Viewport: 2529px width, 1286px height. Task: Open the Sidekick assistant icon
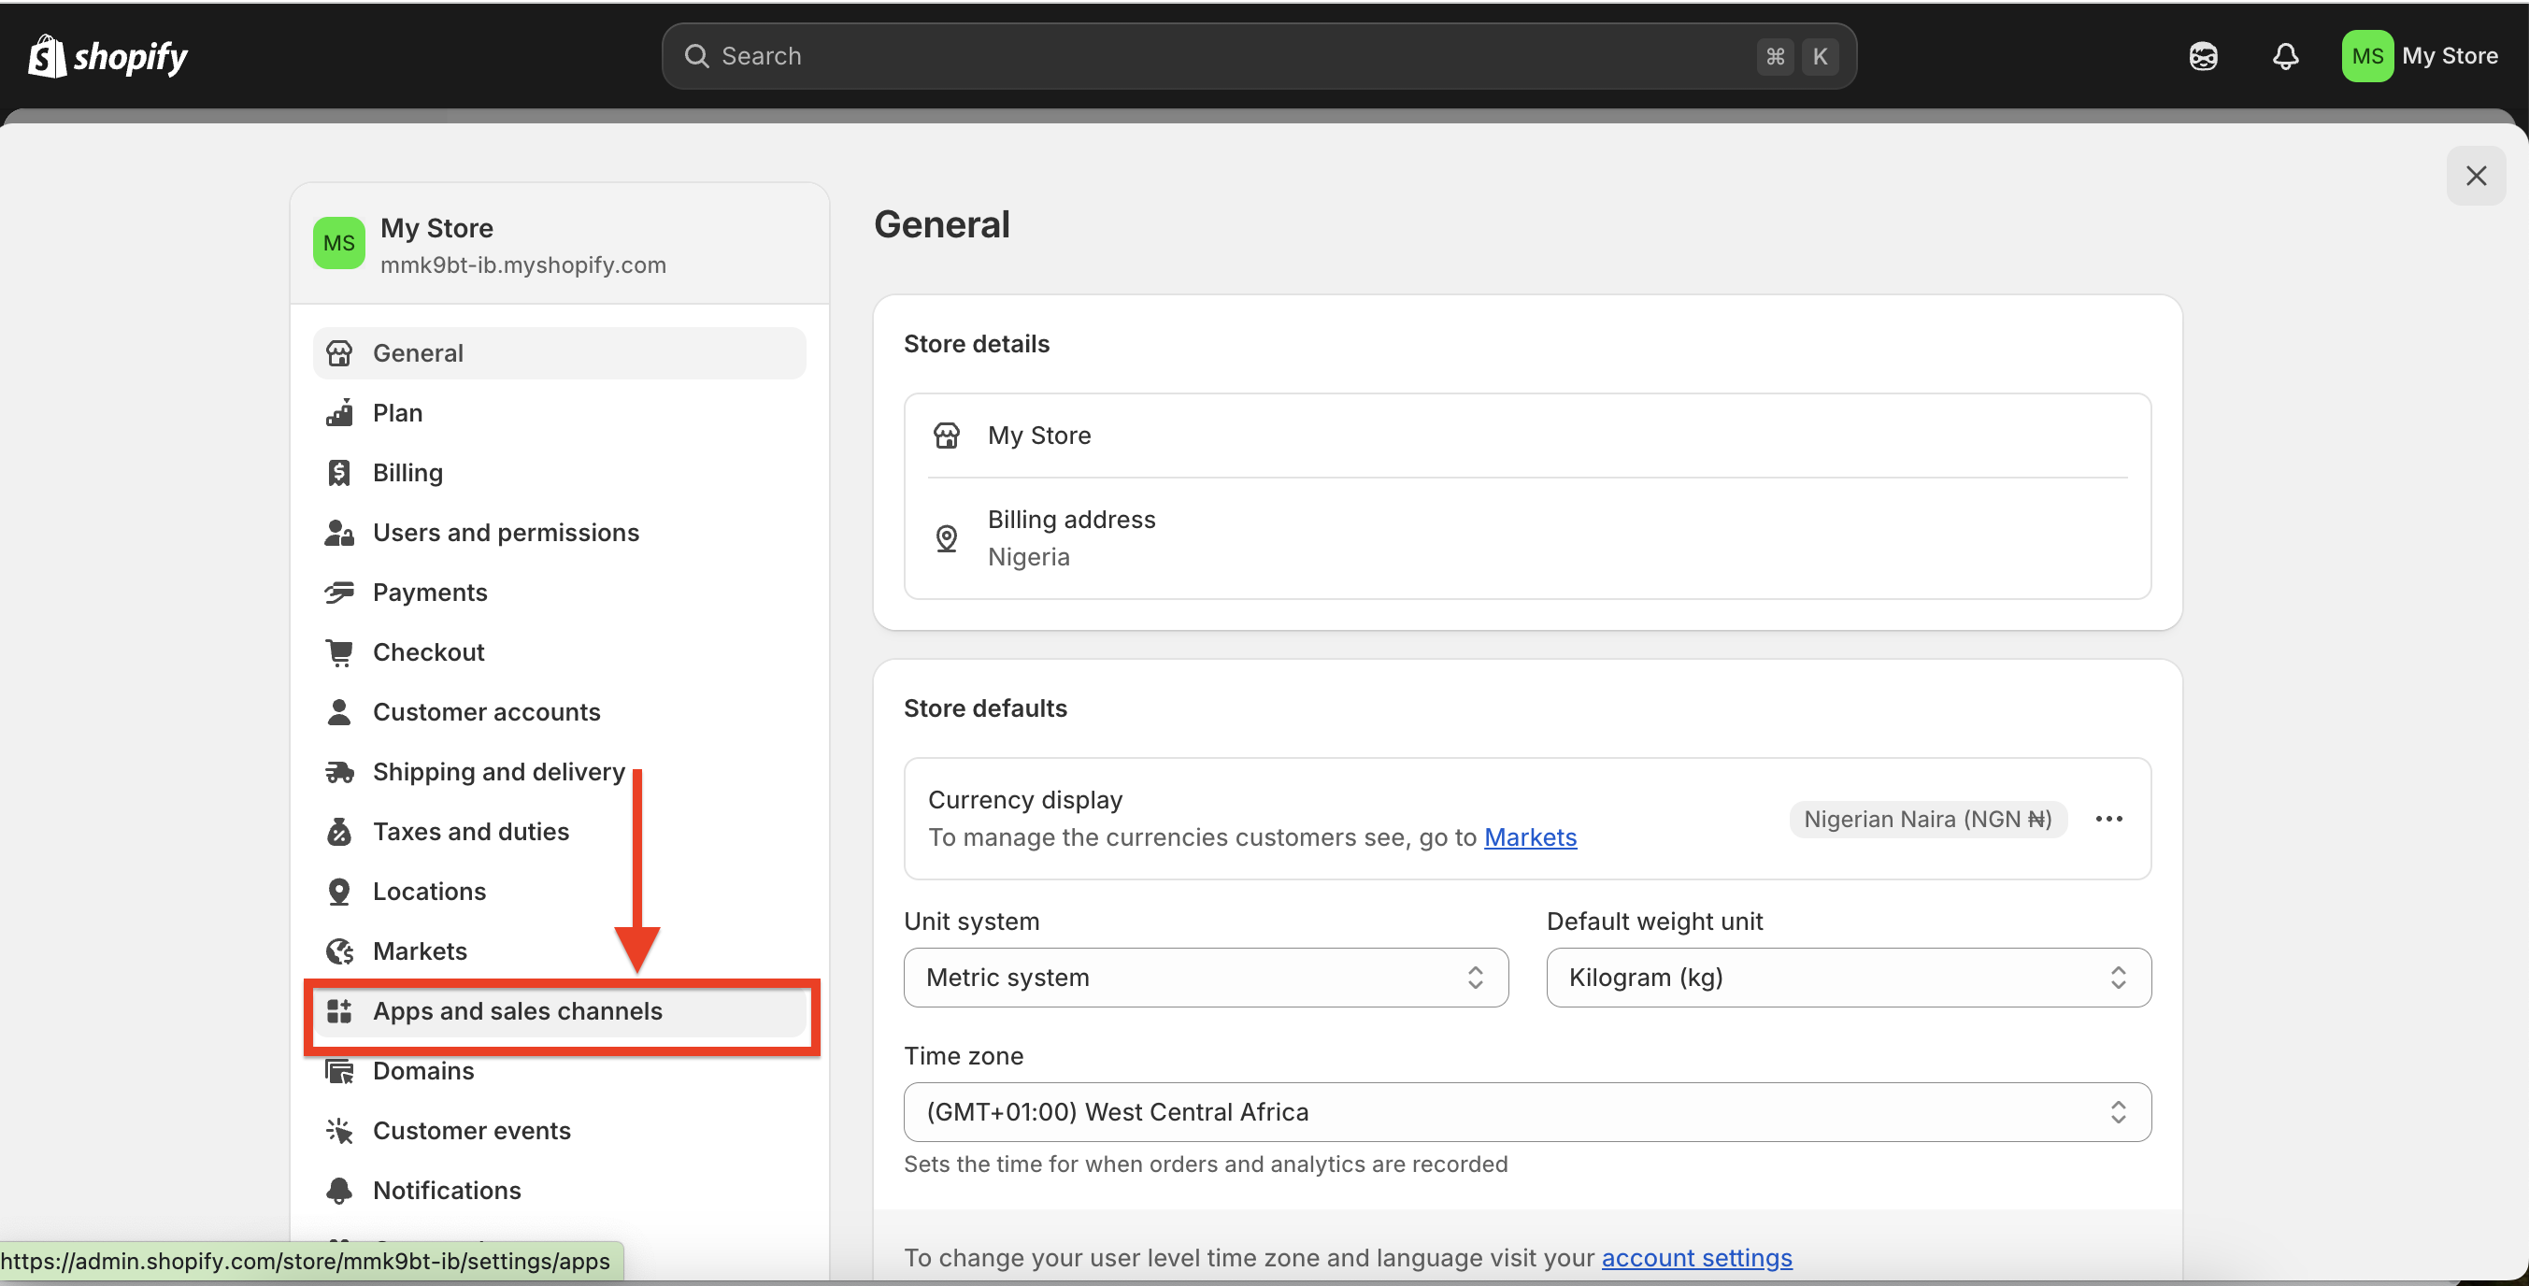point(2203,56)
